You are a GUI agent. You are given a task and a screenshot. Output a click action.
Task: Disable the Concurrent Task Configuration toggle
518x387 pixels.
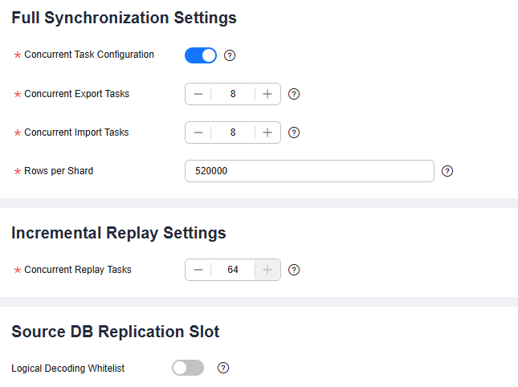pos(201,55)
